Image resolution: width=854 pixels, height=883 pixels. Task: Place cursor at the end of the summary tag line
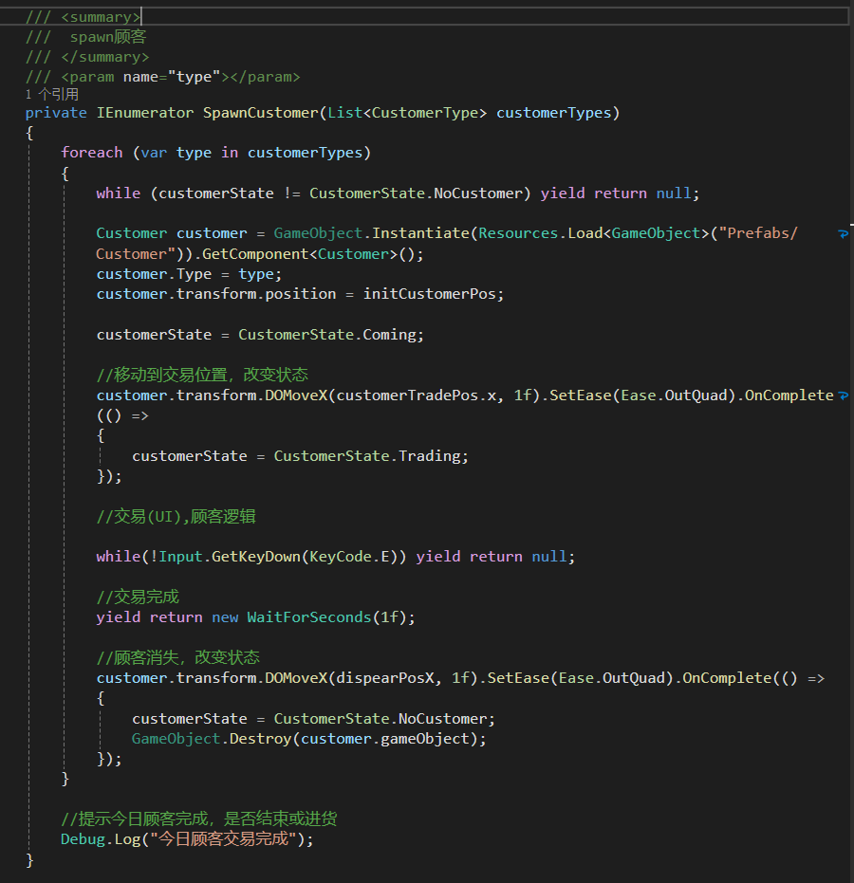point(141,17)
